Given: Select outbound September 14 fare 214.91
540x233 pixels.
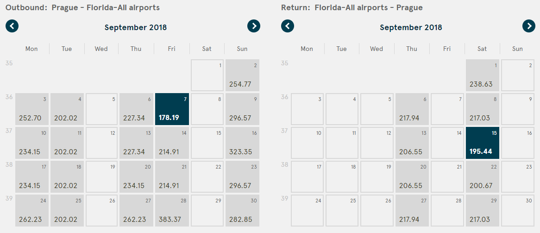Looking at the screenshot, I should pyautogui.click(x=172, y=143).
